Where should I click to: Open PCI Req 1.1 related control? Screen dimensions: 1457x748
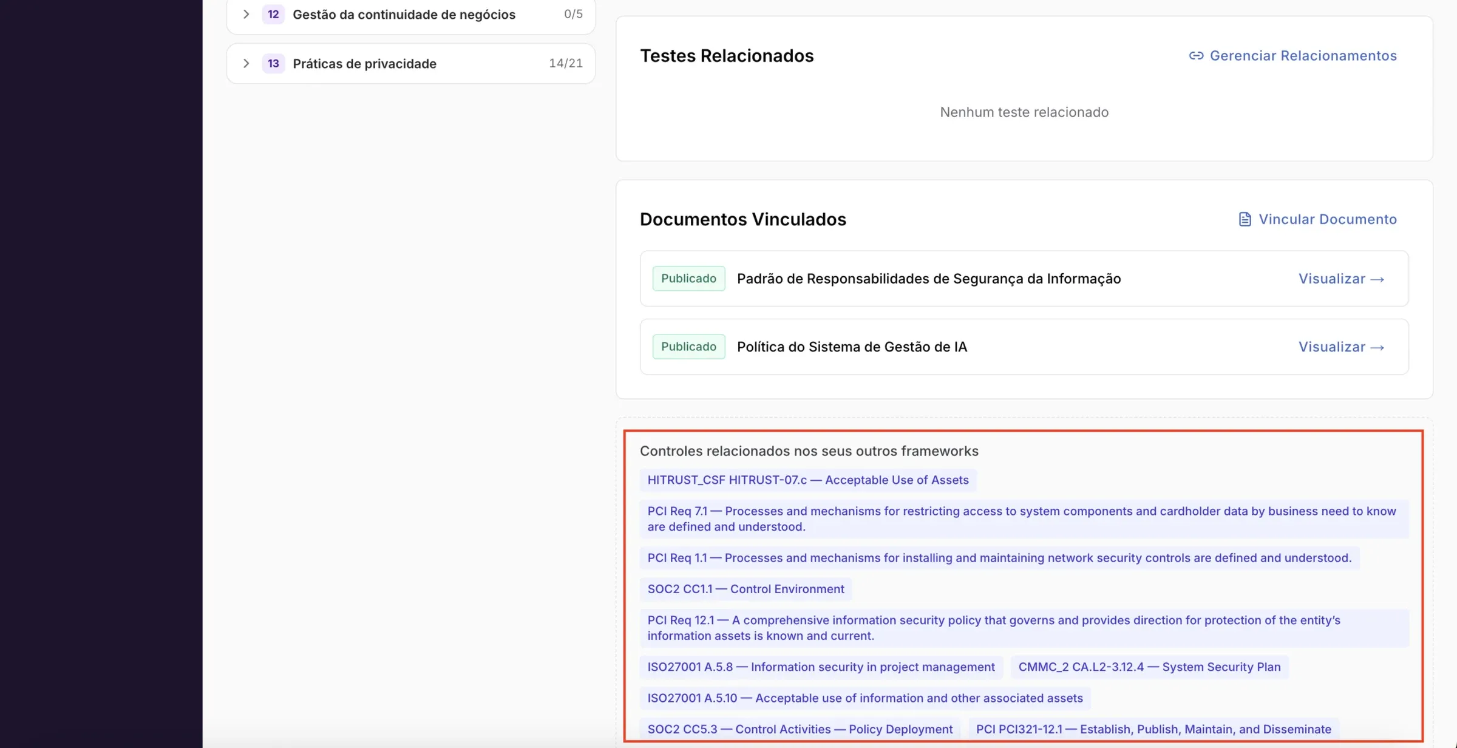(999, 557)
